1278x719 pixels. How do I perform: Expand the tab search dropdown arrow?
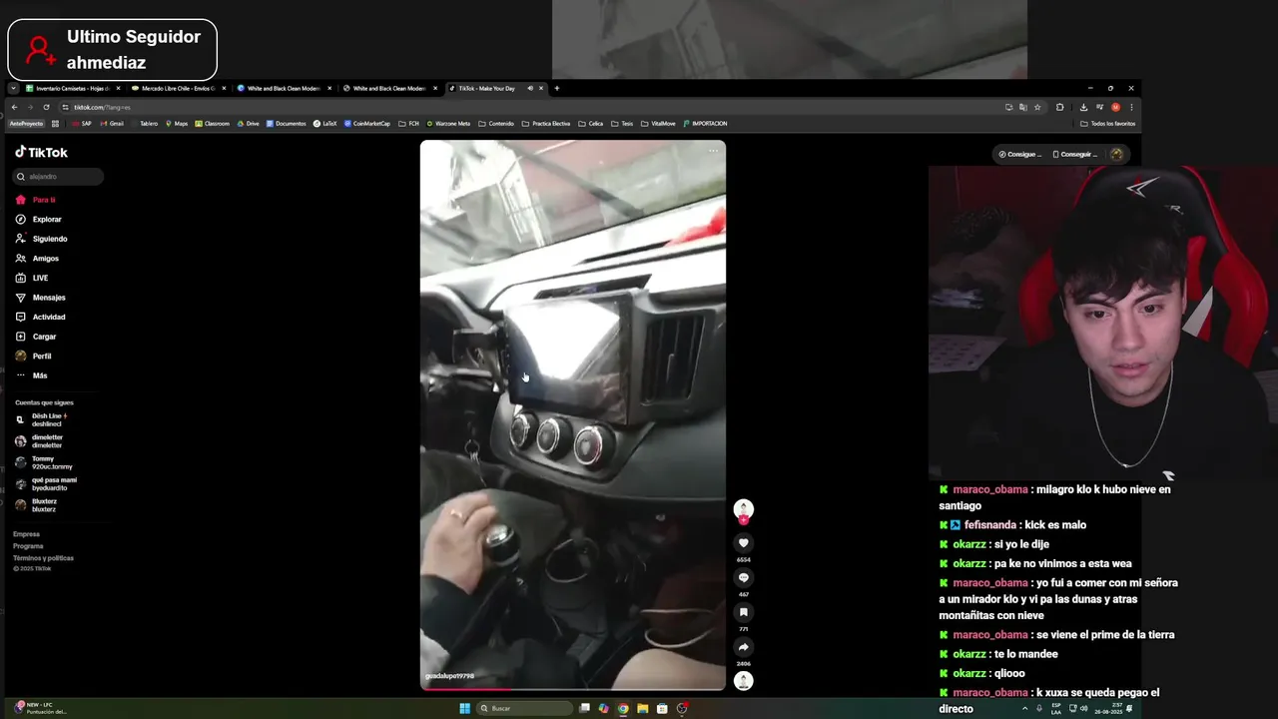pyautogui.click(x=13, y=88)
